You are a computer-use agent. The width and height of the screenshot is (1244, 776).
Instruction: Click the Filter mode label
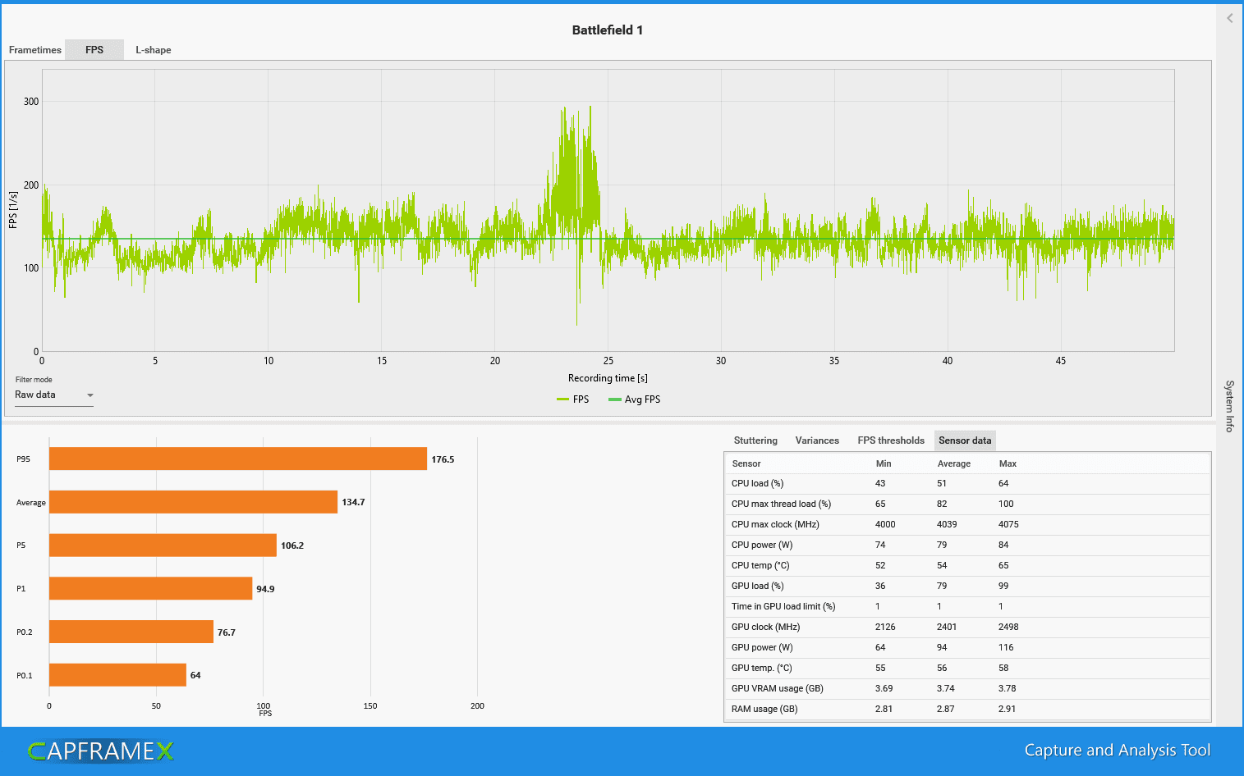[34, 380]
